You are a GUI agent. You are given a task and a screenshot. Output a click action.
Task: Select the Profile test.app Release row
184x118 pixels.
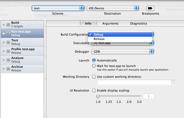point(22,51)
